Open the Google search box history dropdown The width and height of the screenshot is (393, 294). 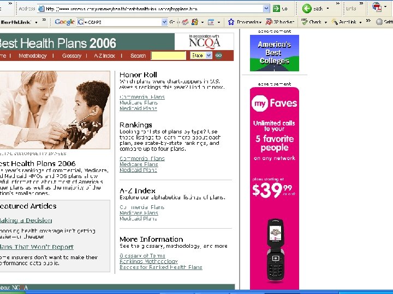164,22
